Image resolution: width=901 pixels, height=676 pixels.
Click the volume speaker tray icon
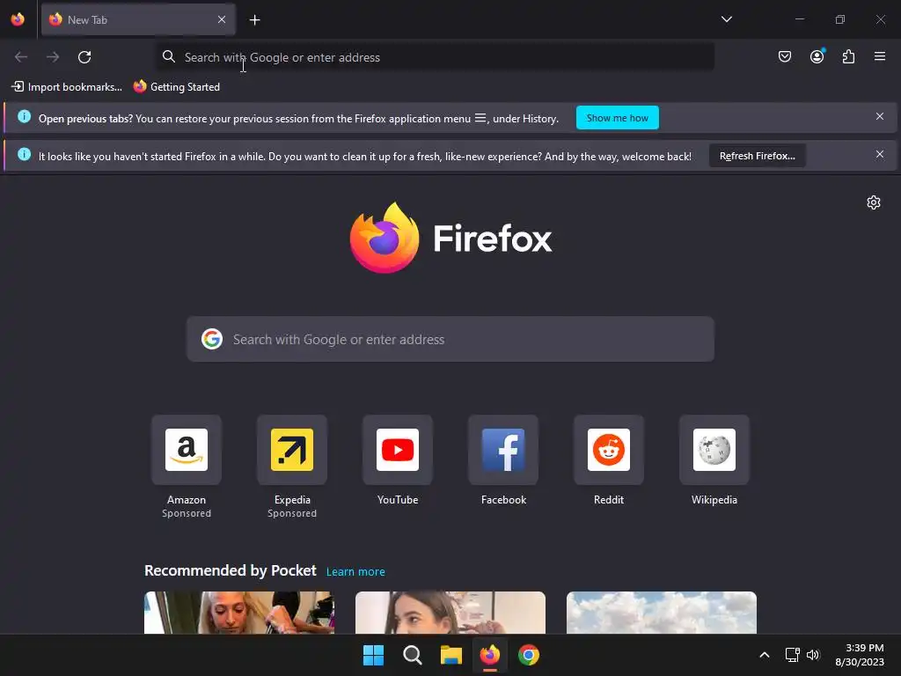812,655
